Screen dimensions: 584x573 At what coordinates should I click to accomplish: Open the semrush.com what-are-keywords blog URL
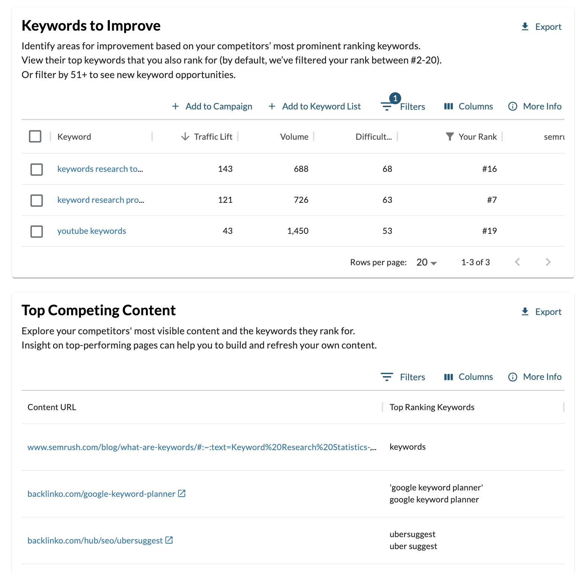[x=202, y=447]
